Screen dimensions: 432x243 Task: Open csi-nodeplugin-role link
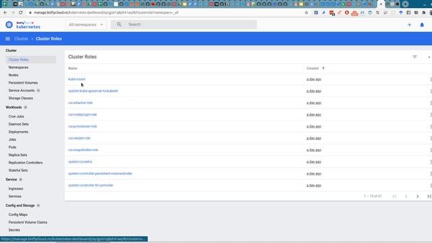(x=82, y=115)
